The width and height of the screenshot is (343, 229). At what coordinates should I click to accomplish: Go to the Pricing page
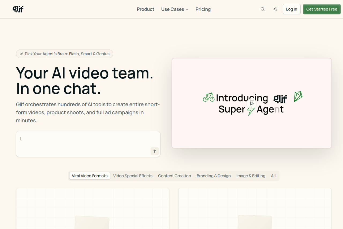point(203,9)
